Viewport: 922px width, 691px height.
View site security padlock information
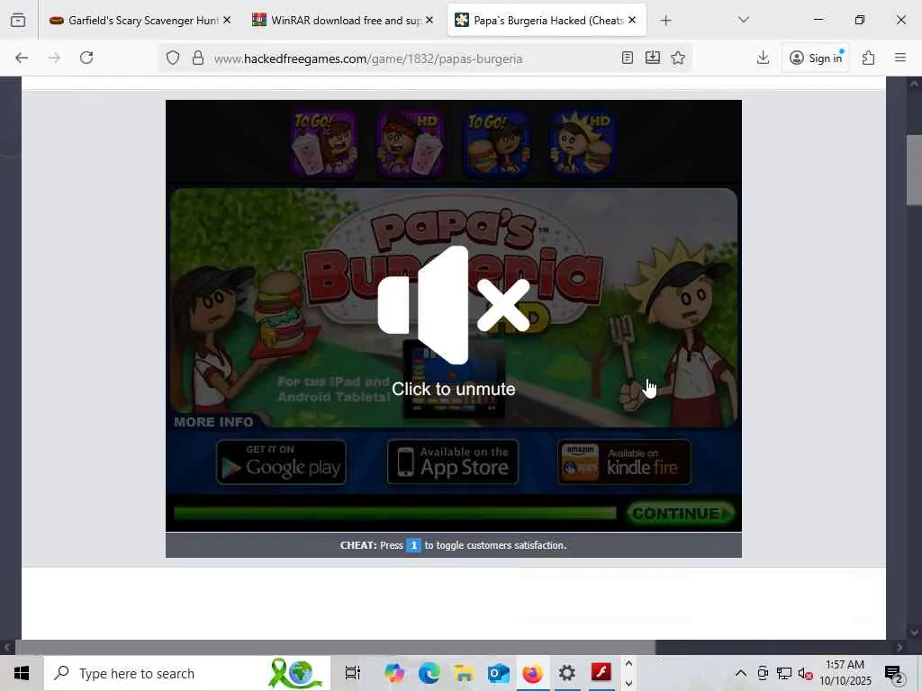tap(198, 58)
